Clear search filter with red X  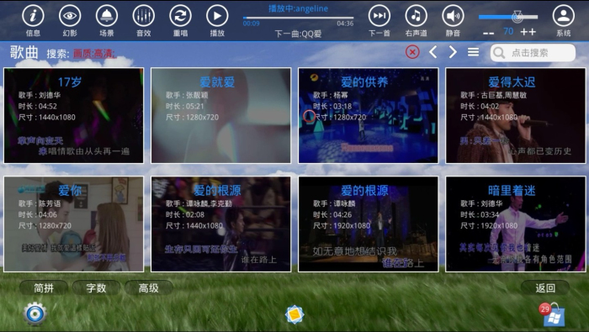[412, 52]
